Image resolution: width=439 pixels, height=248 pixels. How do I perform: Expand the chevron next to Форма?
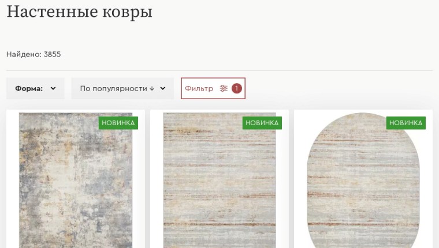(x=53, y=88)
